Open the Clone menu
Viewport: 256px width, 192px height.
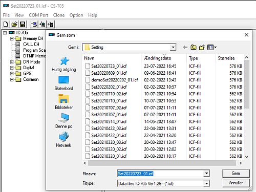coord(59,15)
